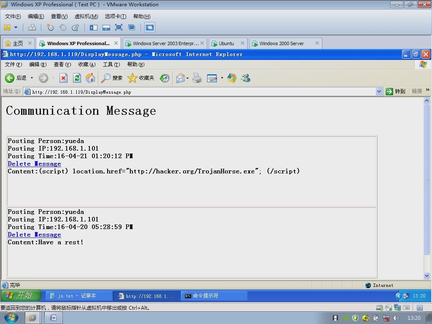Toggle VMware library sidebar view icon
Viewport: 432px width, 324px height.
[x=94, y=27]
